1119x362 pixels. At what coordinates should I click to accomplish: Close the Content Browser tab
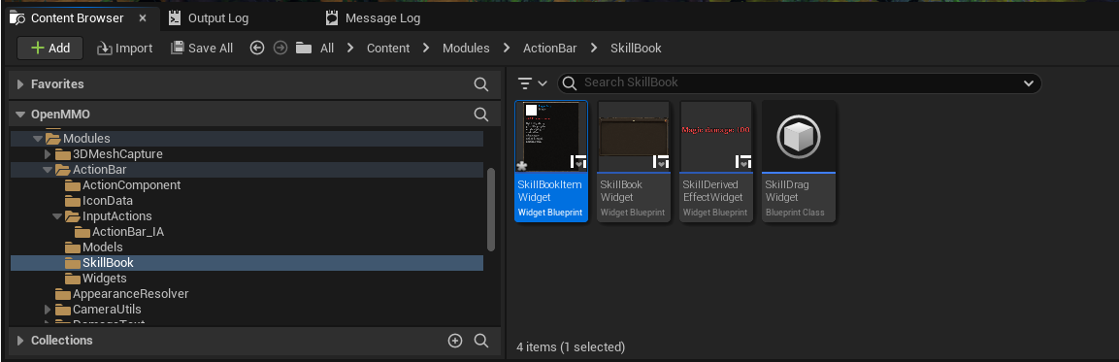point(143,18)
